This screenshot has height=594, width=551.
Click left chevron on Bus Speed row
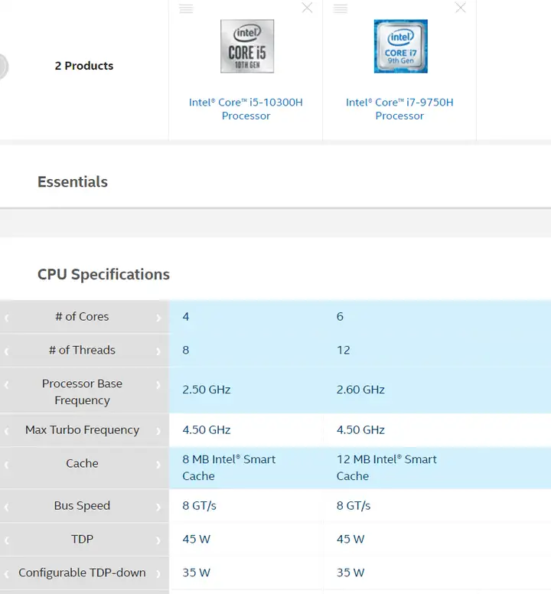tap(6, 507)
